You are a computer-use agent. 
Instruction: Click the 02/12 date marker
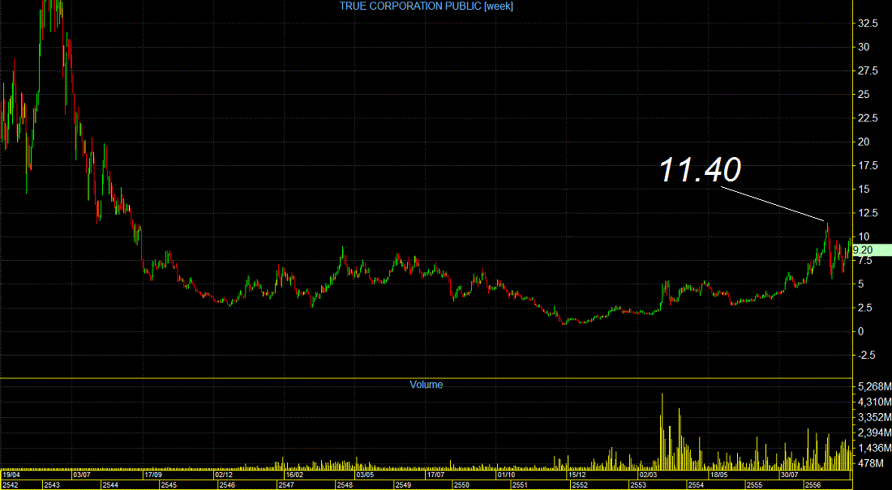tap(224, 475)
